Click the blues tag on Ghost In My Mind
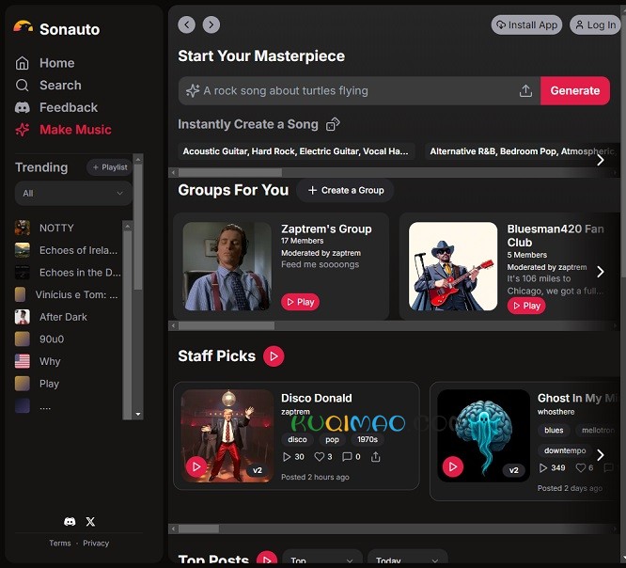626x568 pixels. click(554, 430)
